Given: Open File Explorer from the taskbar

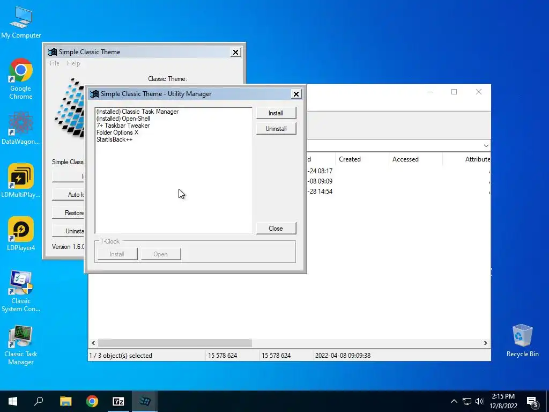Looking at the screenshot, I should coord(65,401).
